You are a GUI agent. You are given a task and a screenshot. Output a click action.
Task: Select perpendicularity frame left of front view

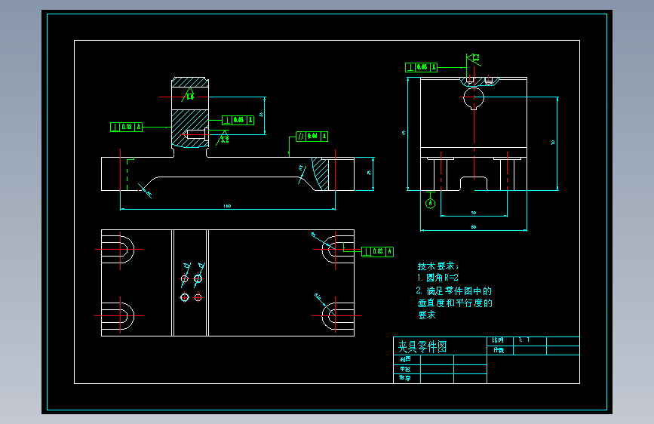click(126, 127)
